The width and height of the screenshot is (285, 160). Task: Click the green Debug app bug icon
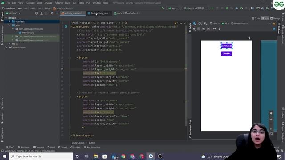pyautogui.click(x=227, y=8)
